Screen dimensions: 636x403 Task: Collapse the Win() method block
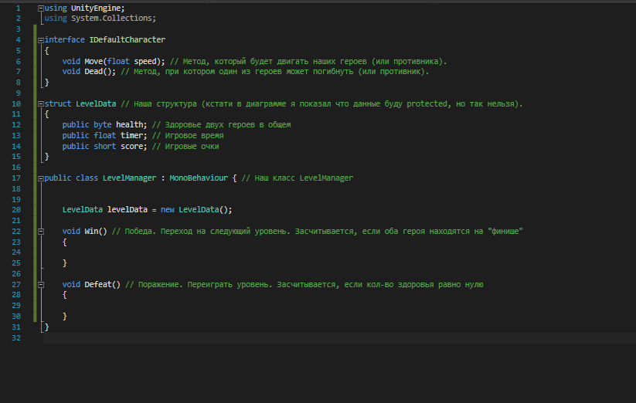pos(42,231)
